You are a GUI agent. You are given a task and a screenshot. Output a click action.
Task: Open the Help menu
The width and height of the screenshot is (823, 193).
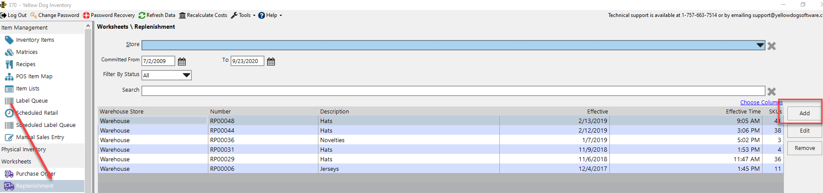coord(270,15)
